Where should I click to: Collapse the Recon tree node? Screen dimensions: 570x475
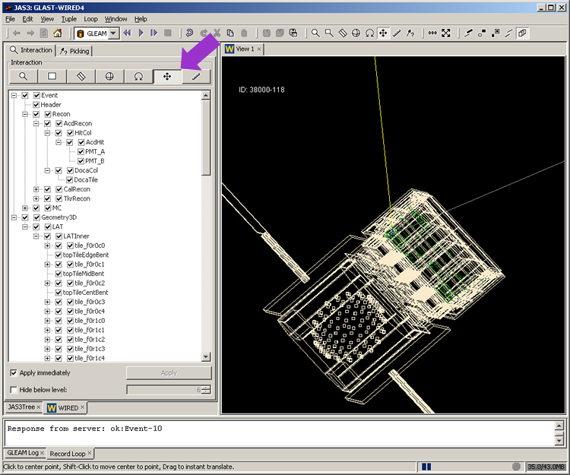point(25,114)
